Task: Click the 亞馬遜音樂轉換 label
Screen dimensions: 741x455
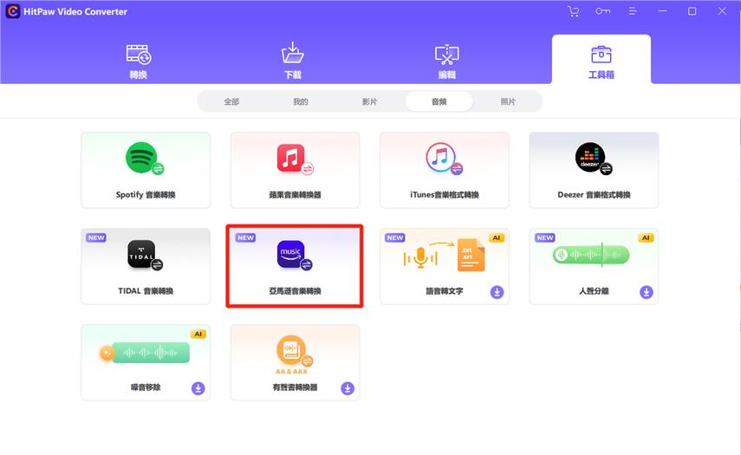Action: pyautogui.click(x=295, y=291)
